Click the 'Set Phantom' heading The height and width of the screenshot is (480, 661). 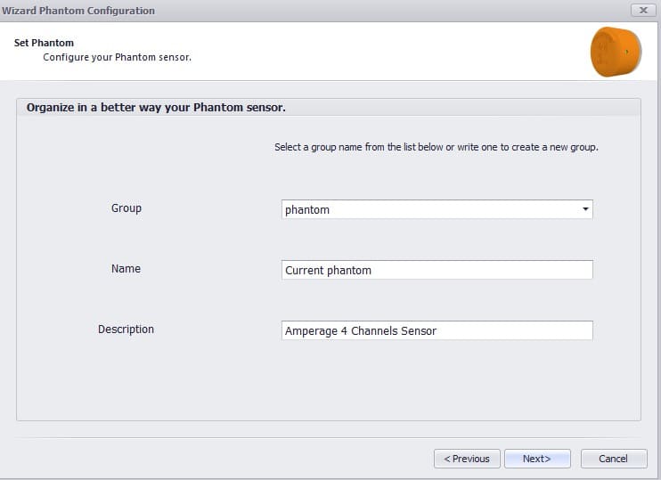point(44,43)
